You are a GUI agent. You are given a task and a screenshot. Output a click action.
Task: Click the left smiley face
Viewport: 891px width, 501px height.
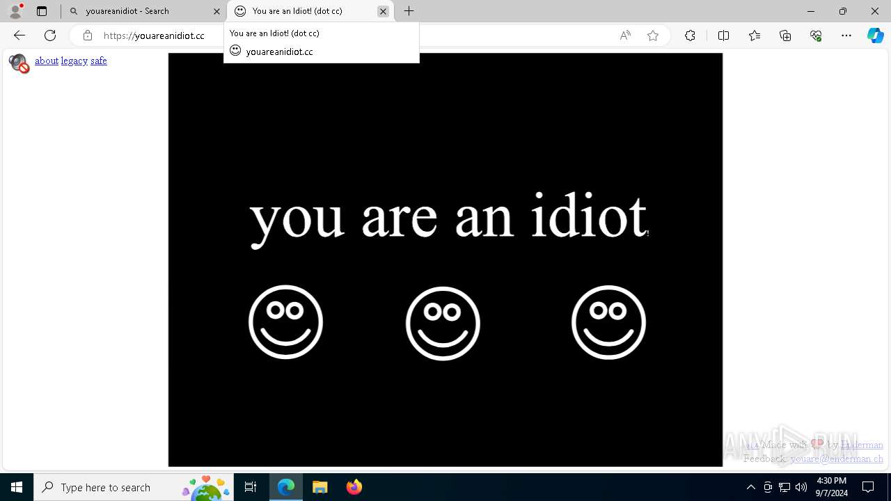pyautogui.click(x=285, y=322)
